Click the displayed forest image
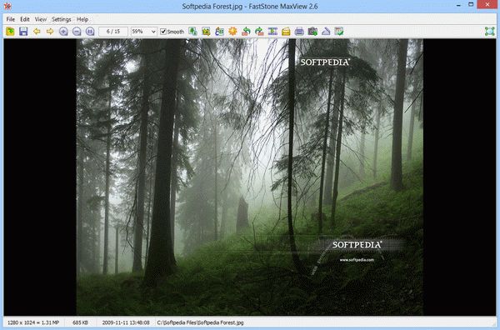 pyautogui.click(x=250, y=177)
